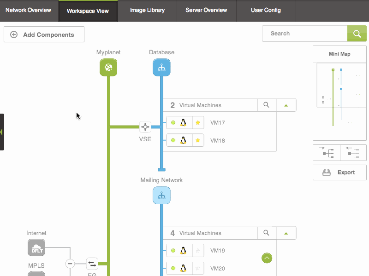
Task: Open the left side panel arrow handle
Action: coord(2,132)
